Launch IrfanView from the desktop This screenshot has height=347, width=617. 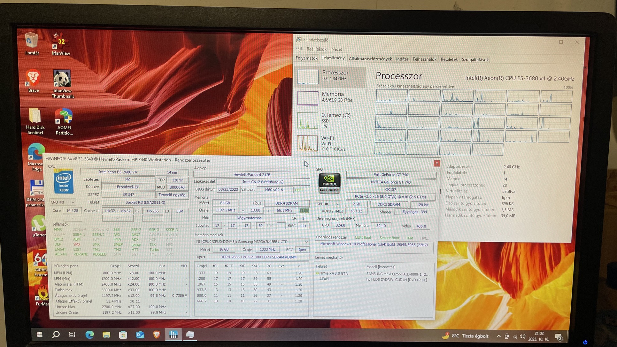click(x=61, y=43)
